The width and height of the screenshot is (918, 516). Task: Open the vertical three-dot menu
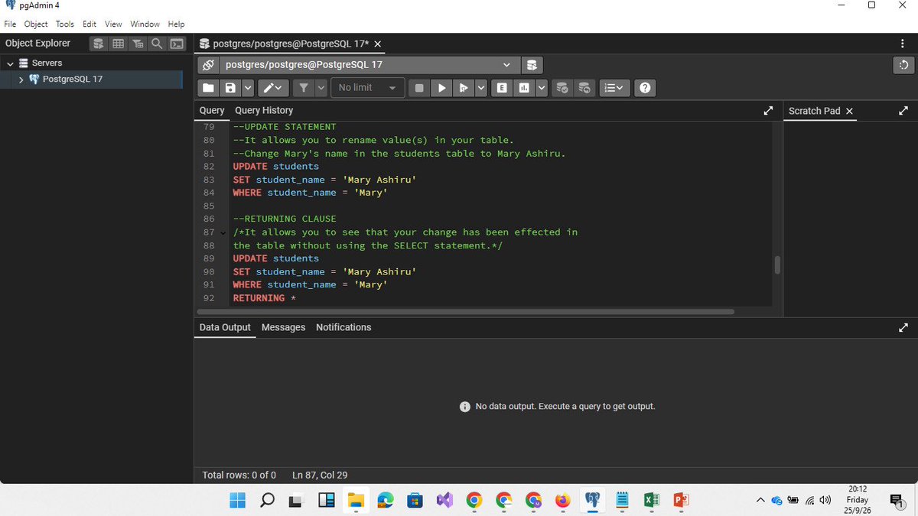pyautogui.click(x=904, y=44)
